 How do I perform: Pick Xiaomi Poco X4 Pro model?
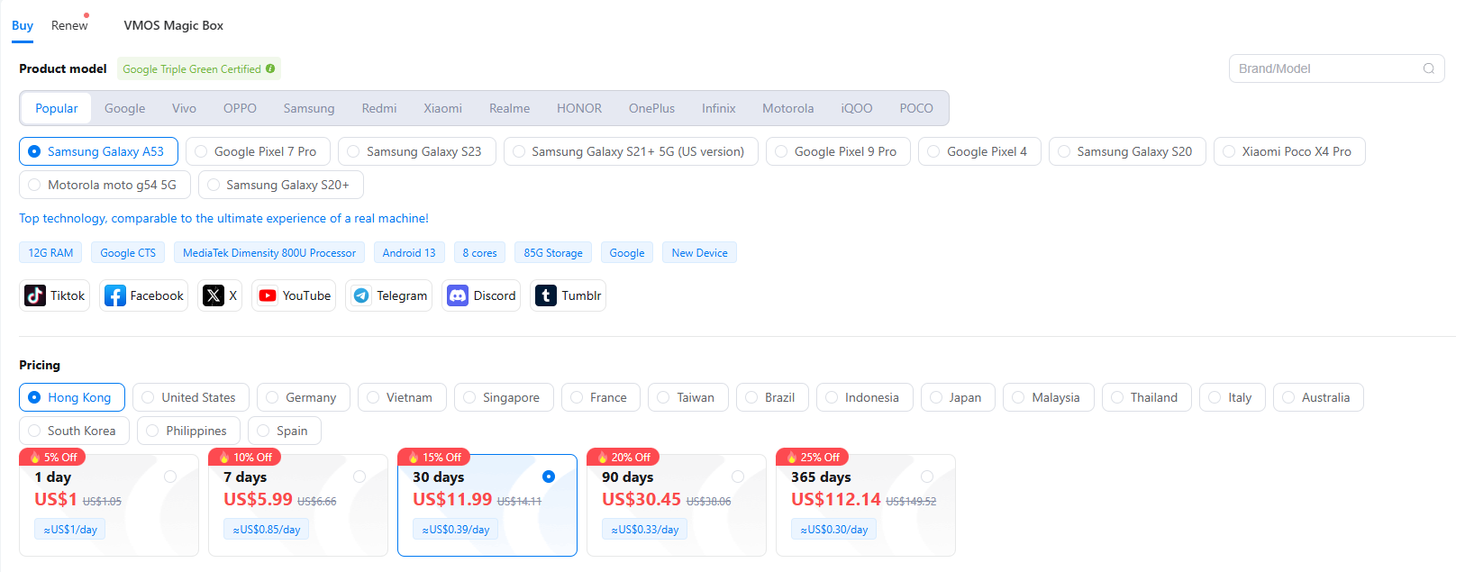click(x=1289, y=151)
